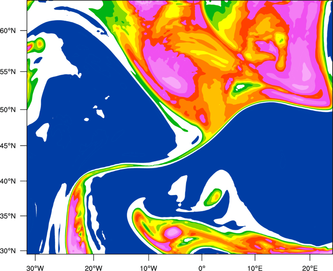Click the 35°N latitude label
Screen dimensions: 333x271
click(x=8, y=216)
